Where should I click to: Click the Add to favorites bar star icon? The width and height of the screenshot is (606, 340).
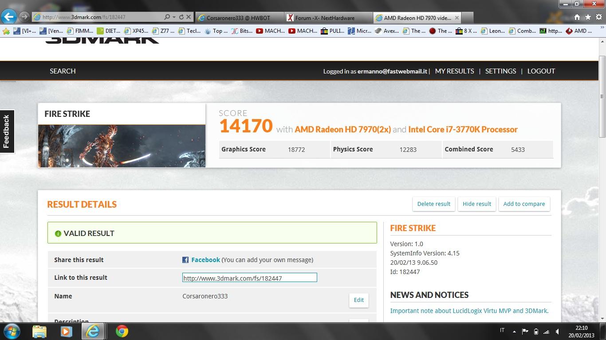6,31
